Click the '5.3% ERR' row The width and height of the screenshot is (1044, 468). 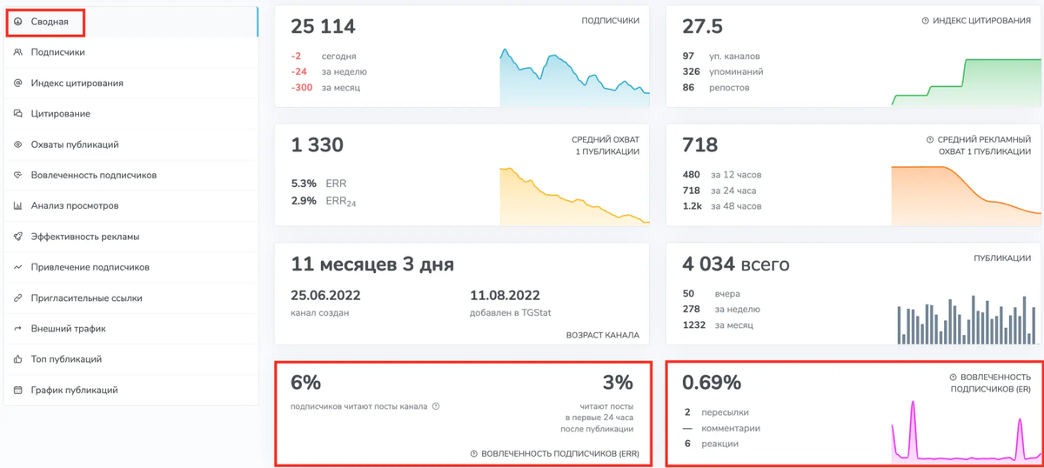click(x=318, y=184)
